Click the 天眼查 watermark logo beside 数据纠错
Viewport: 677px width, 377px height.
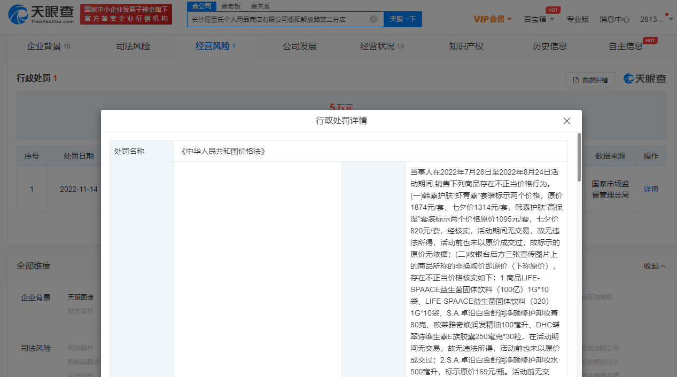pos(645,79)
